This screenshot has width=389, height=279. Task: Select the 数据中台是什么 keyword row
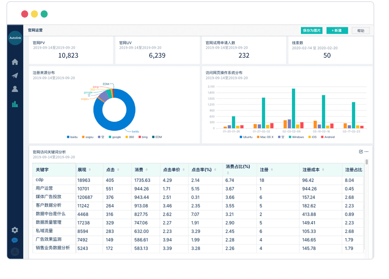pos(198,214)
